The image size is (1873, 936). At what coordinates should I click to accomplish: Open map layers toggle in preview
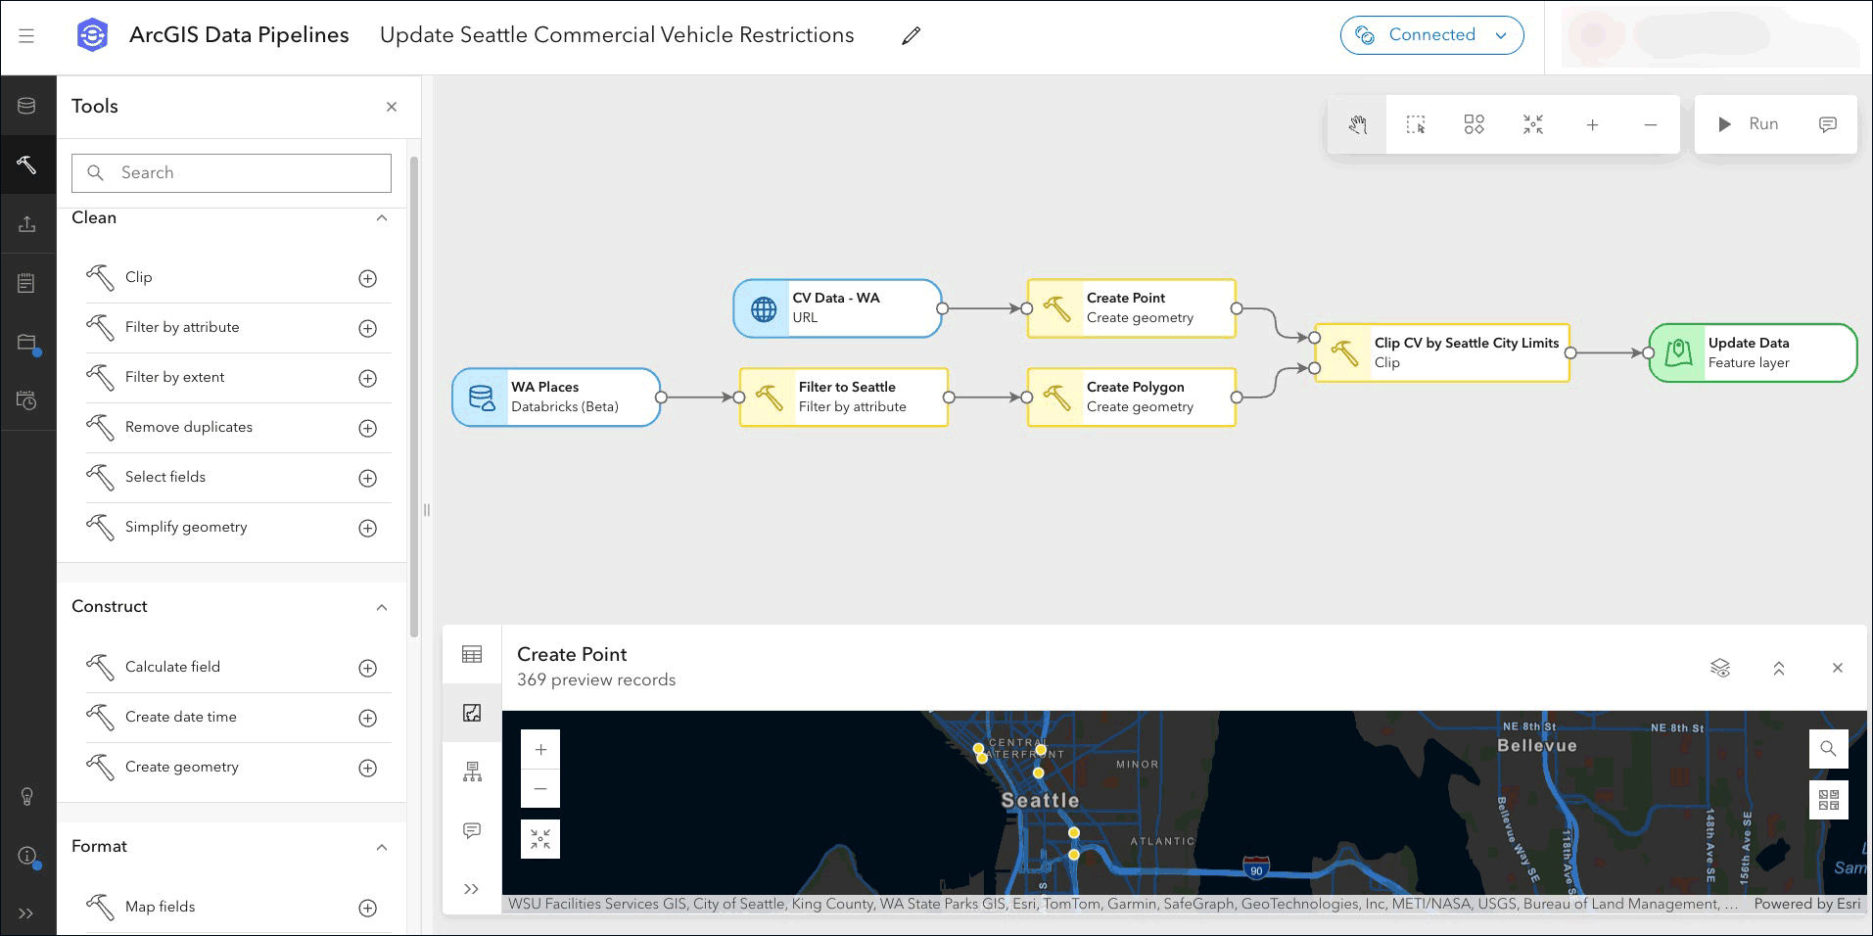[x=1720, y=668]
